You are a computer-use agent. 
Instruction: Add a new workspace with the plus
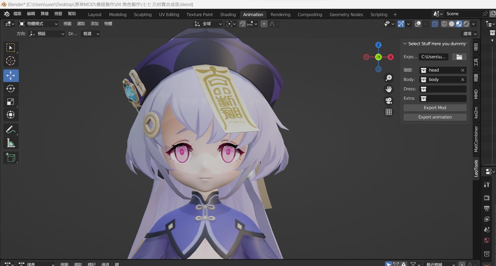point(395,15)
